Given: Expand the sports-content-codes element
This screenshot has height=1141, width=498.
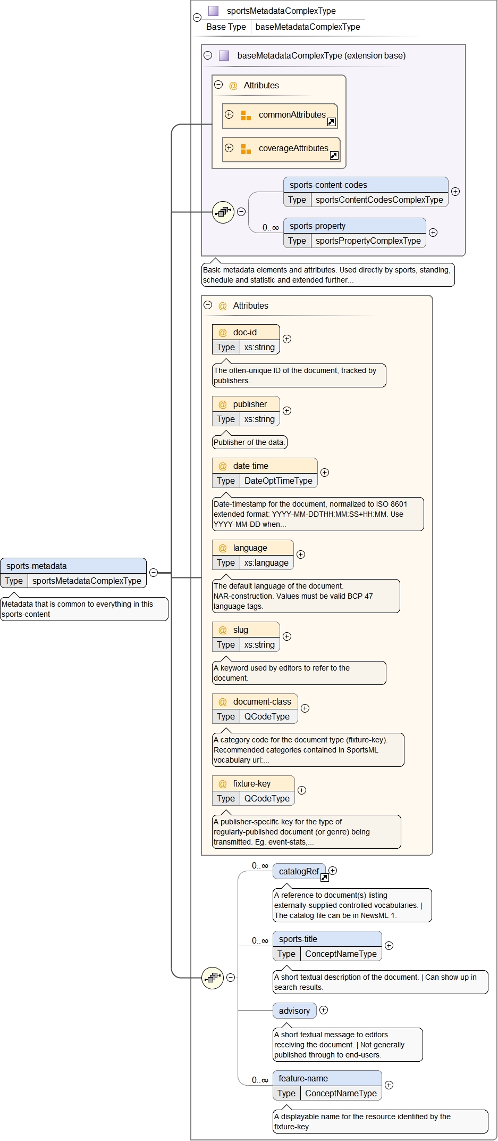Looking at the screenshot, I should coord(455,192).
